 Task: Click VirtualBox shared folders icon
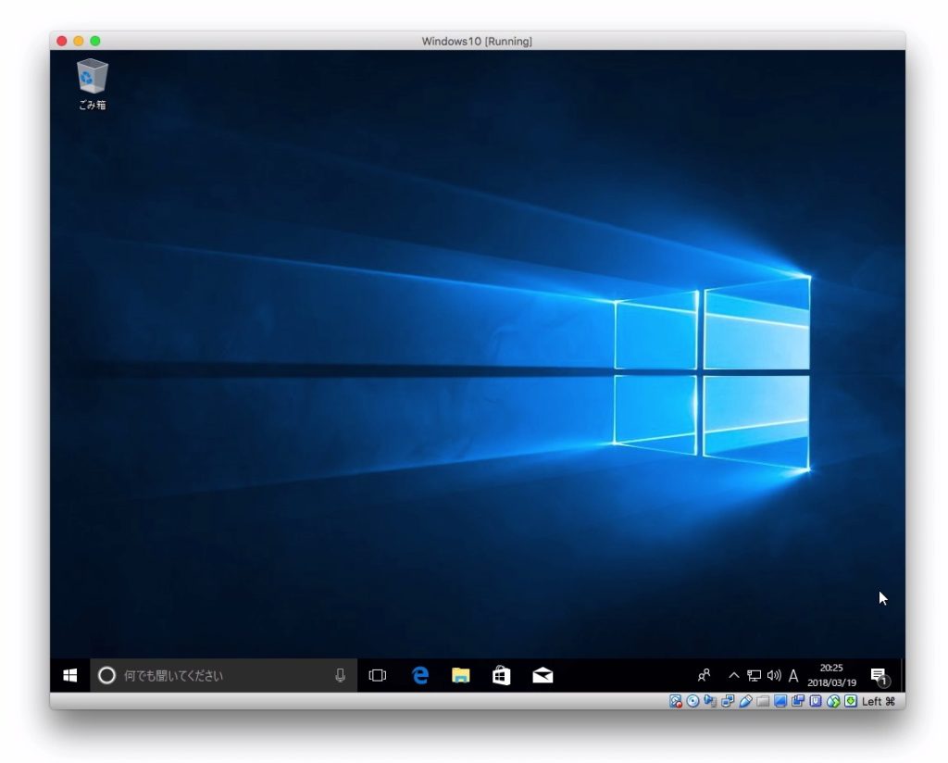(x=763, y=701)
